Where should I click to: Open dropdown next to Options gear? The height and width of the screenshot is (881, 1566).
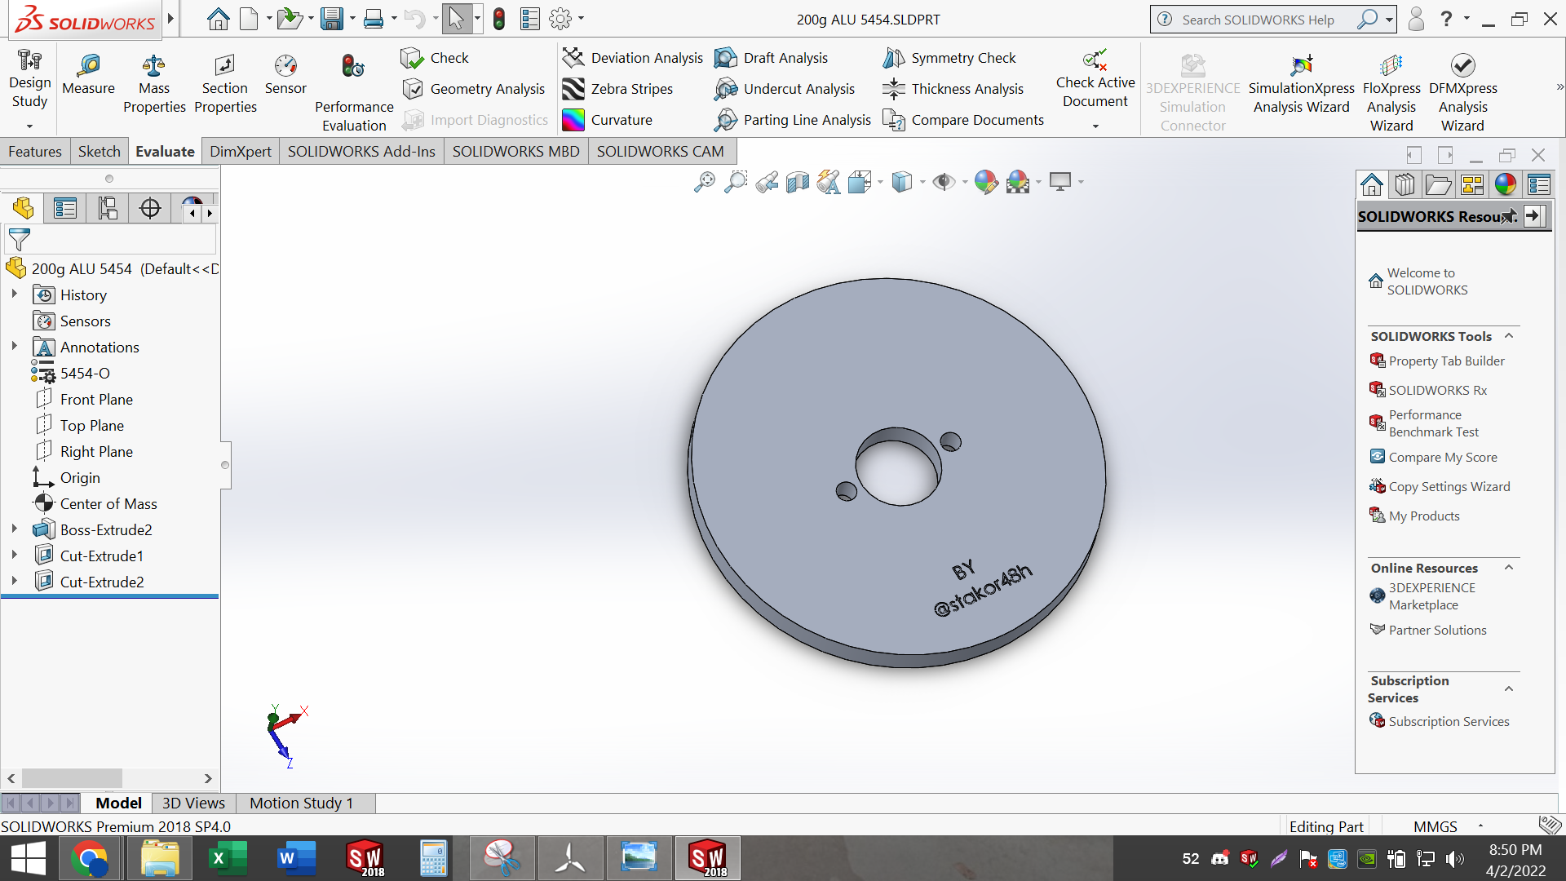581,19
